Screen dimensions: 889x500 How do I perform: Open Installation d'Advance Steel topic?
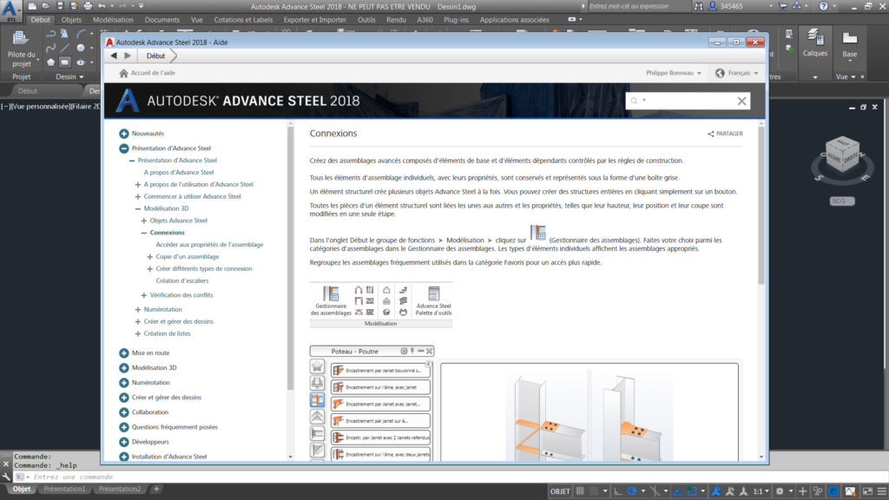[169, 457]
